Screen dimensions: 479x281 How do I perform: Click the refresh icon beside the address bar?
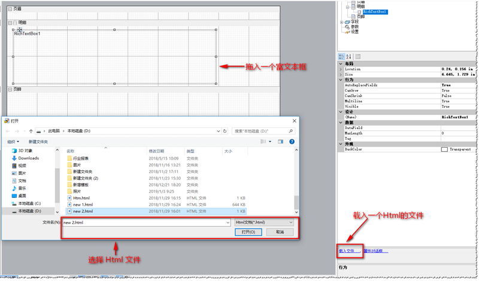tap(225, 130)
